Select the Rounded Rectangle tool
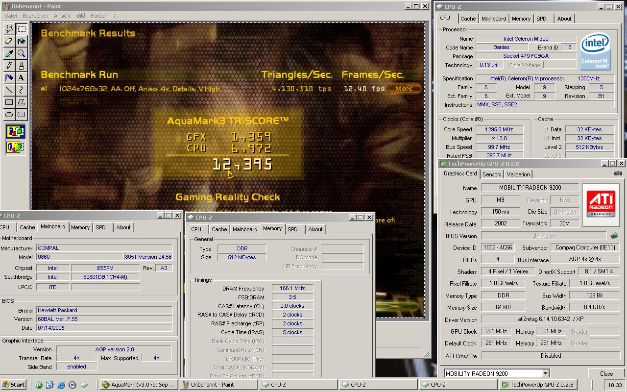627x392 pixels. (22, 115)
